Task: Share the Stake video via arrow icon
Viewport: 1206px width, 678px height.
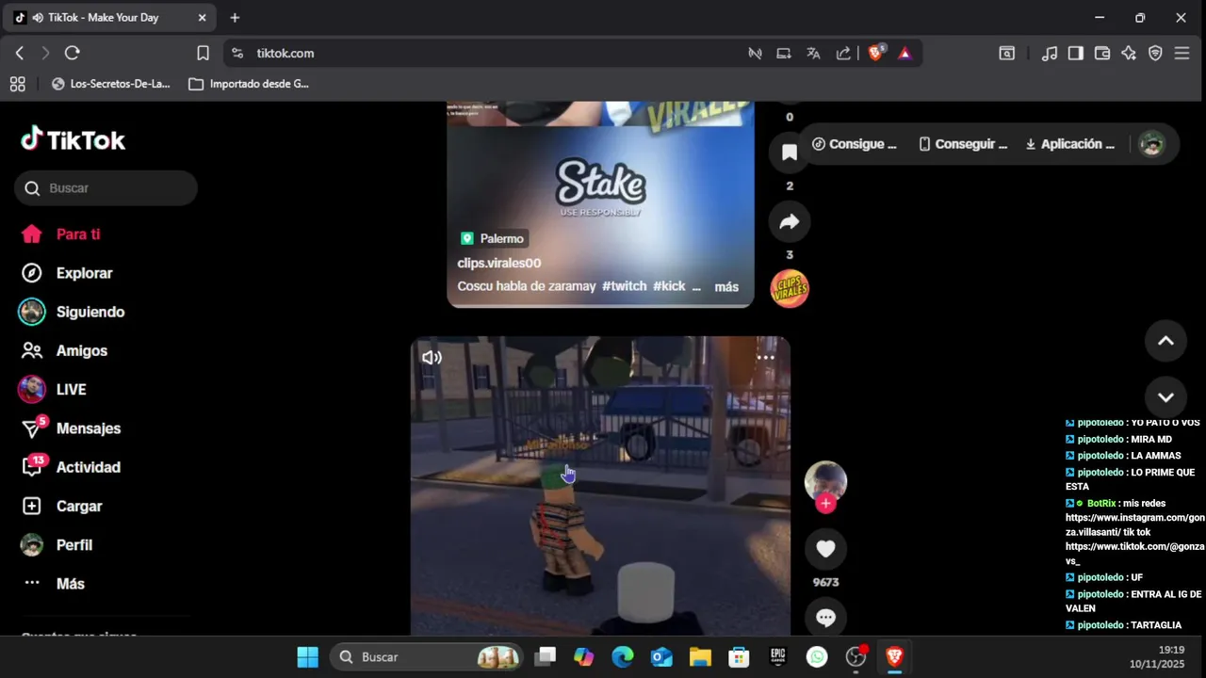Action: point(790,222)
